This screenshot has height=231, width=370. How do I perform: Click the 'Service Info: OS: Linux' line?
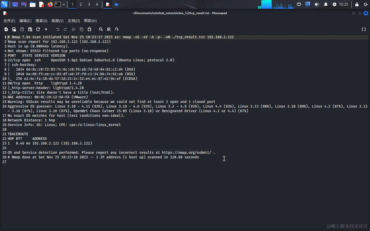tap(64, 125)
